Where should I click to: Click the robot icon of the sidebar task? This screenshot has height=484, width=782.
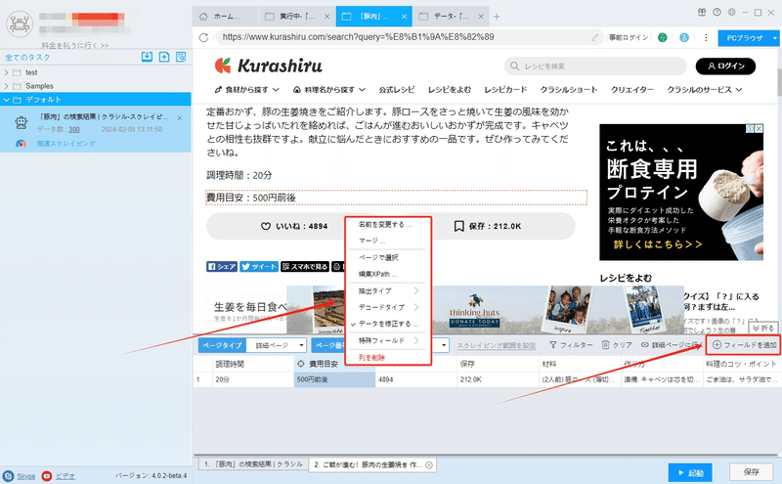tap(21, 122)
